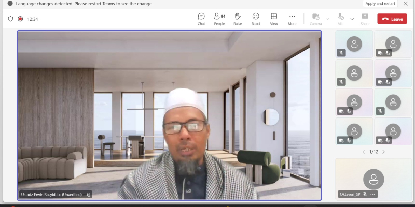Click the shield privacy icon
The image size is (415, 207).
pyautogui.click(x=10, y=19)
